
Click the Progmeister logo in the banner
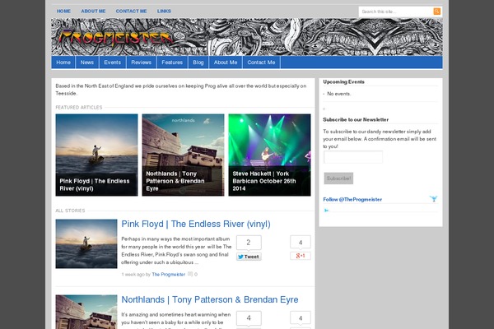(x=115, y=38)
